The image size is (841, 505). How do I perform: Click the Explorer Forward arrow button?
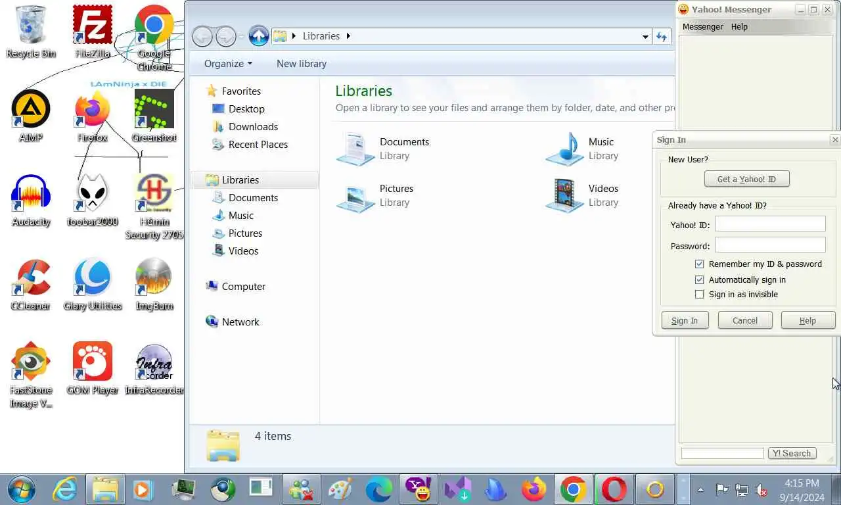tap(225, 36)
